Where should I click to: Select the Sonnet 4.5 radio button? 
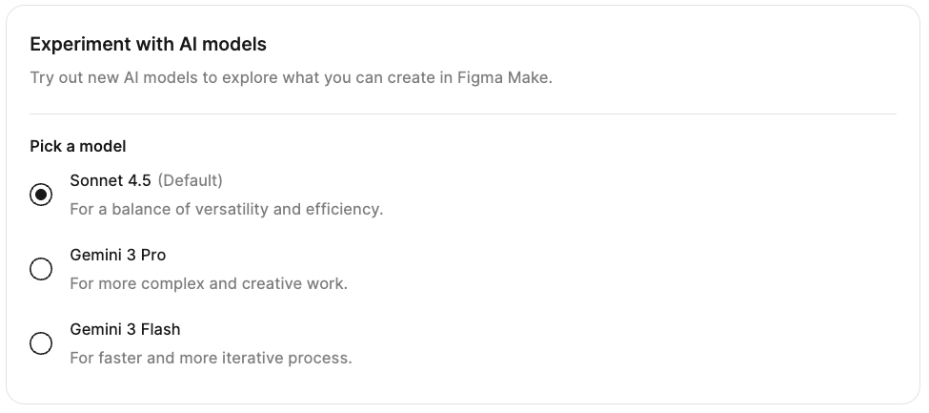pos(41,195)
